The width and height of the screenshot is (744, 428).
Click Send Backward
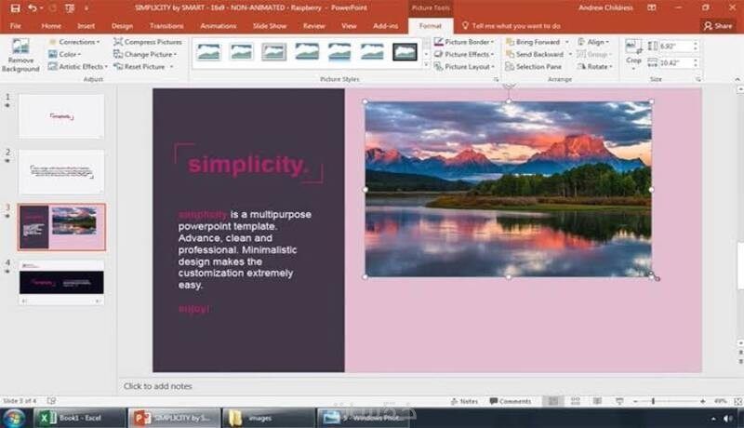pos(535,54)
